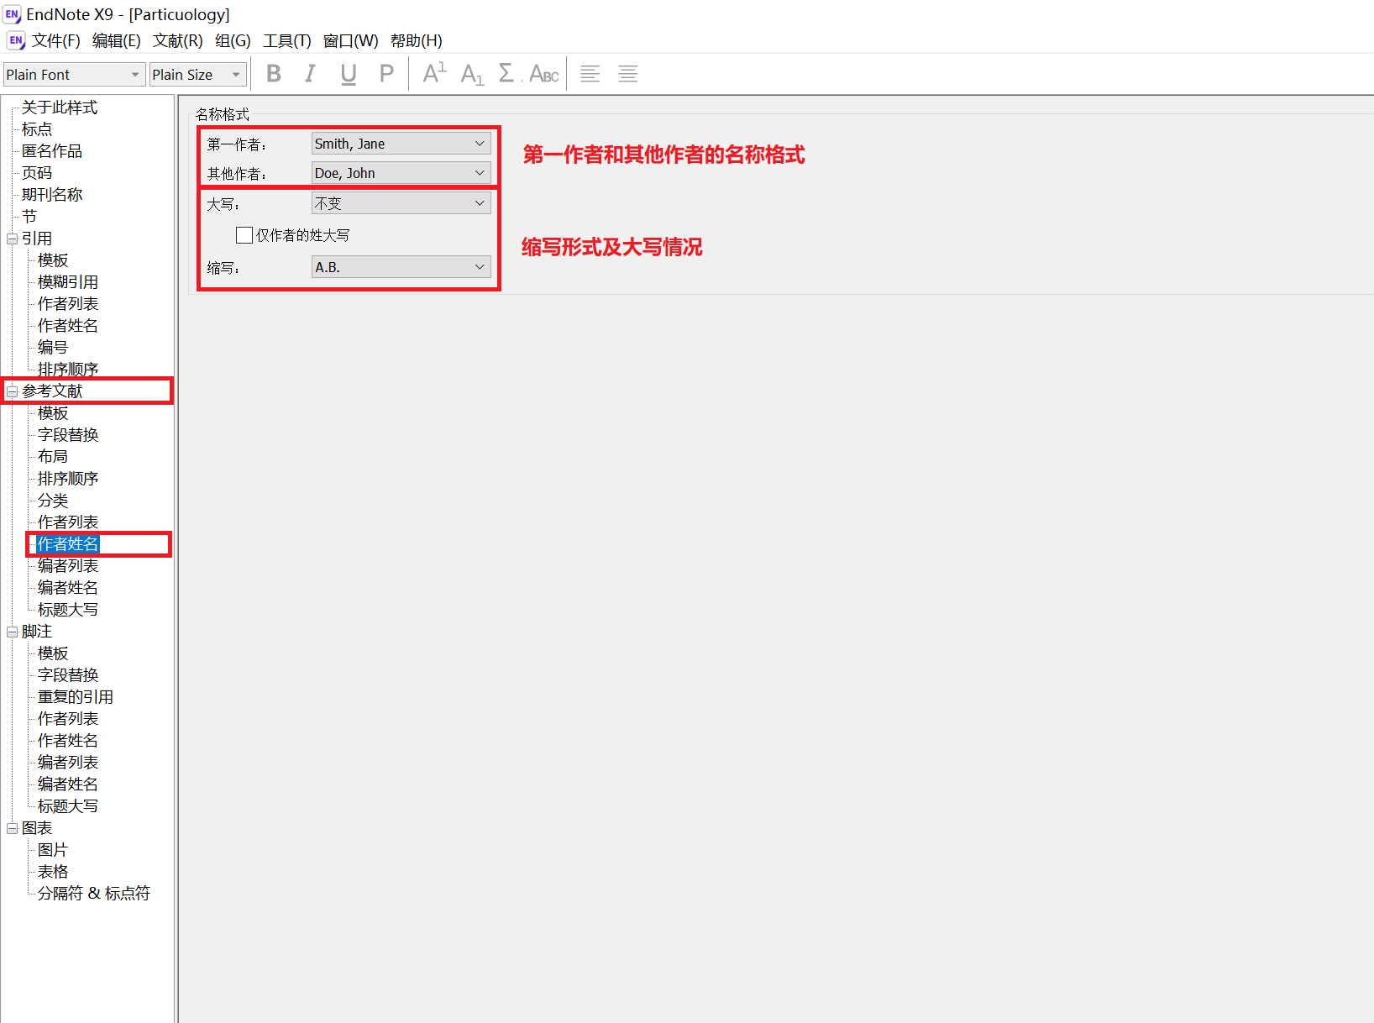
Task: Apply Plain text formatting (P icon)
Action: click(x=386, y=74)
